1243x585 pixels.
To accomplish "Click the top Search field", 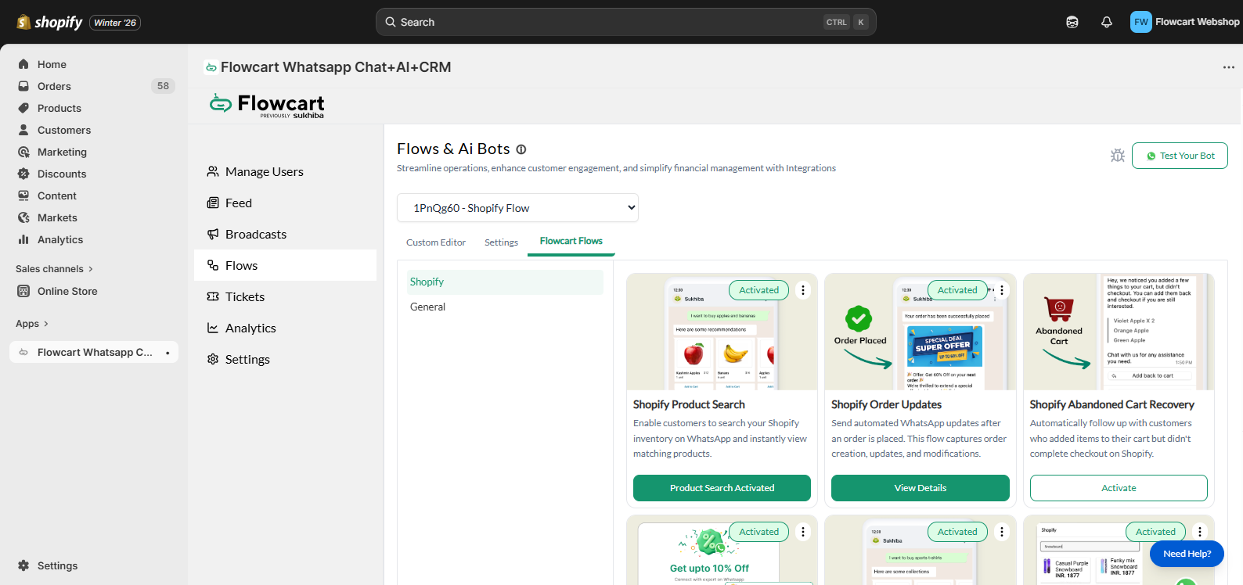I will tap(625, 22).
